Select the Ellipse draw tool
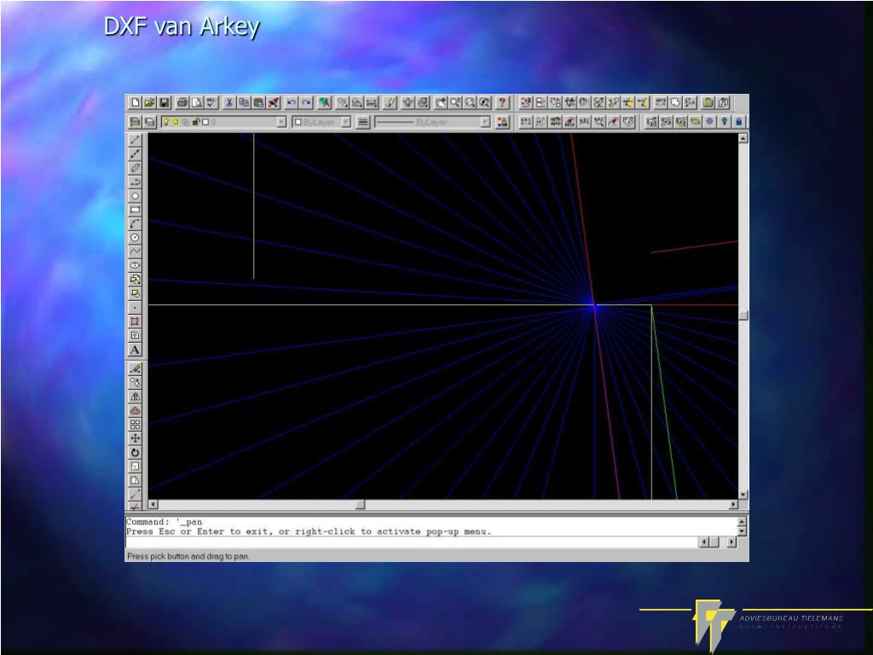 135,265
